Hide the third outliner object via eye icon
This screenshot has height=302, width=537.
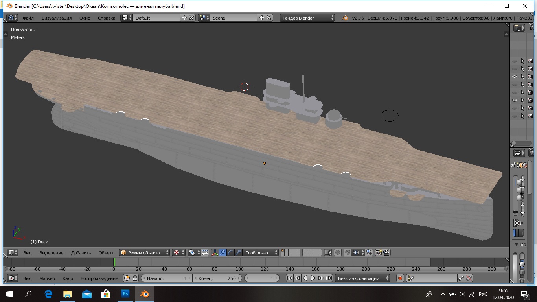pyautogui.click(x=515, y=77)
